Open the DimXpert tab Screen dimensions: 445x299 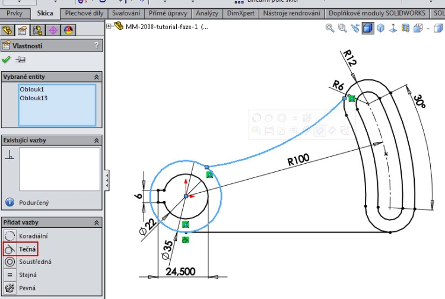tap(241, 13)
